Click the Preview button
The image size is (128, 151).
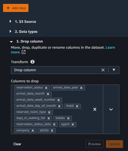coord(95,144)
